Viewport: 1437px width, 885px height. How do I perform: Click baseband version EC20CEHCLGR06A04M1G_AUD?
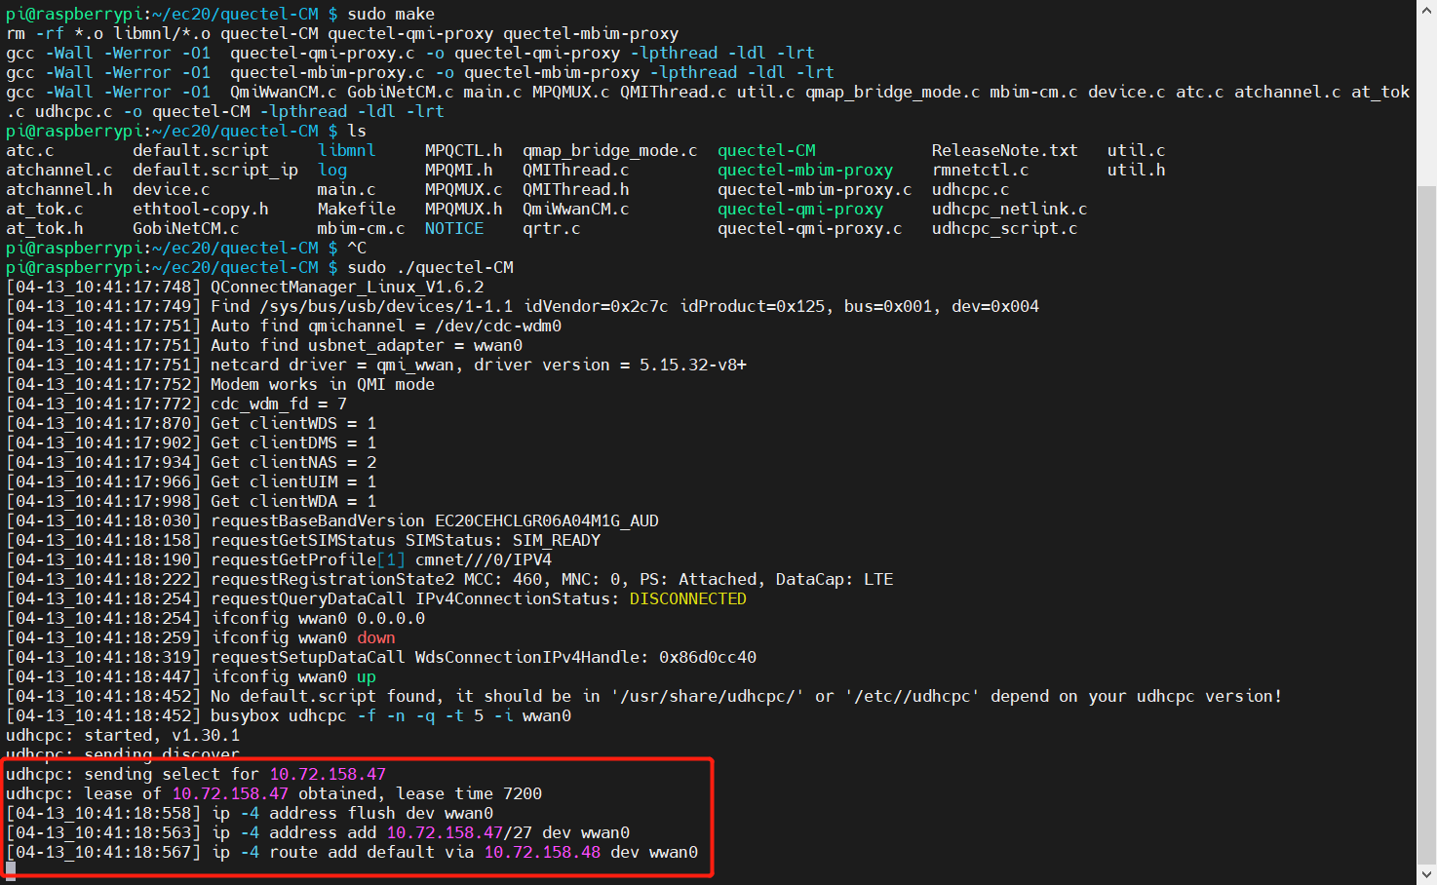coord(547,520)
